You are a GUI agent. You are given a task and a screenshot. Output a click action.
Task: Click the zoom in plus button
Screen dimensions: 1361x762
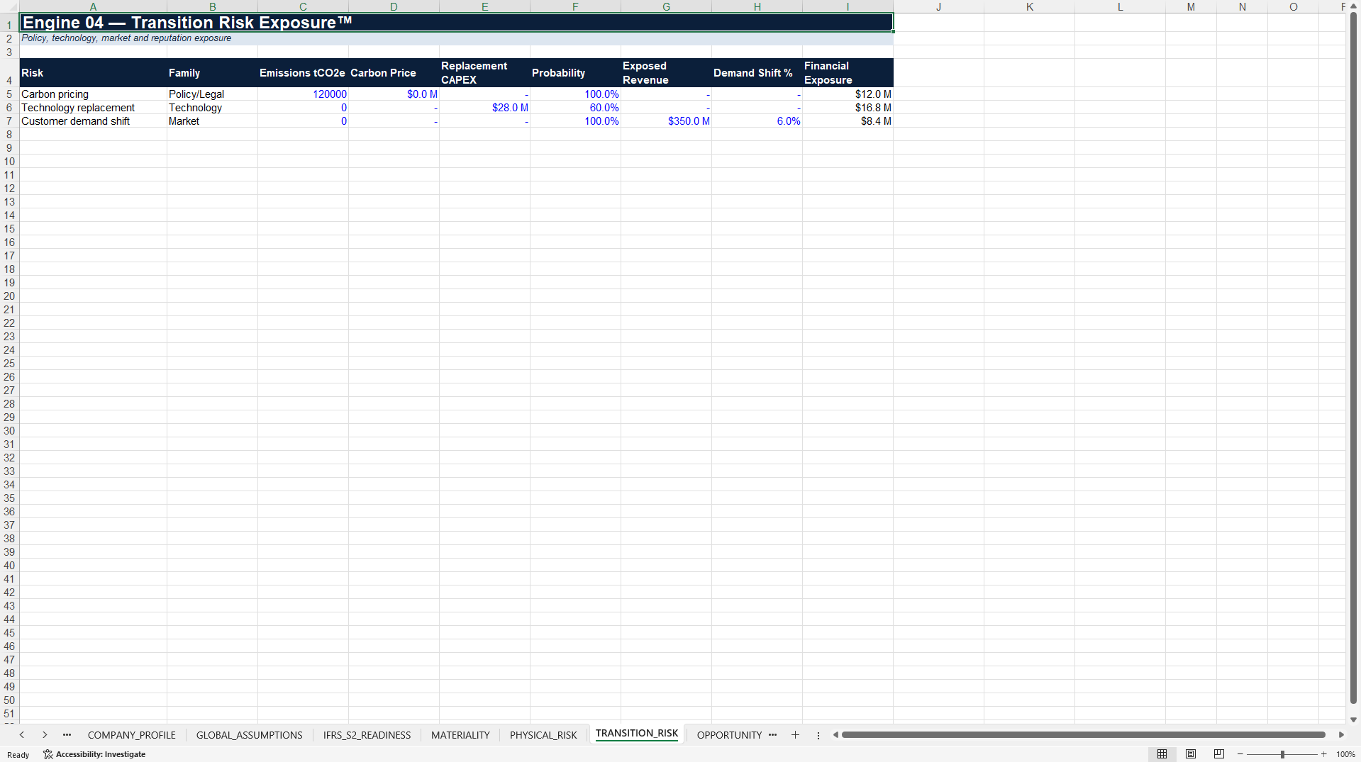point(1323,754)
